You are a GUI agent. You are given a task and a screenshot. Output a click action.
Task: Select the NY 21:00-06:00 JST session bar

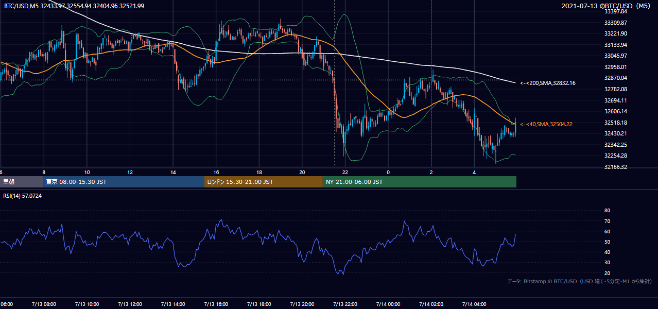click(420, 182)
